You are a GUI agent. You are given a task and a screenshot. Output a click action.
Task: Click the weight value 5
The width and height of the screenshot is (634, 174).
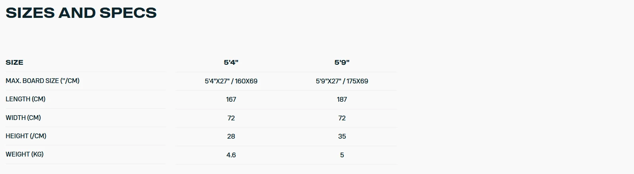pyautogui.click(x=342, y=155)
